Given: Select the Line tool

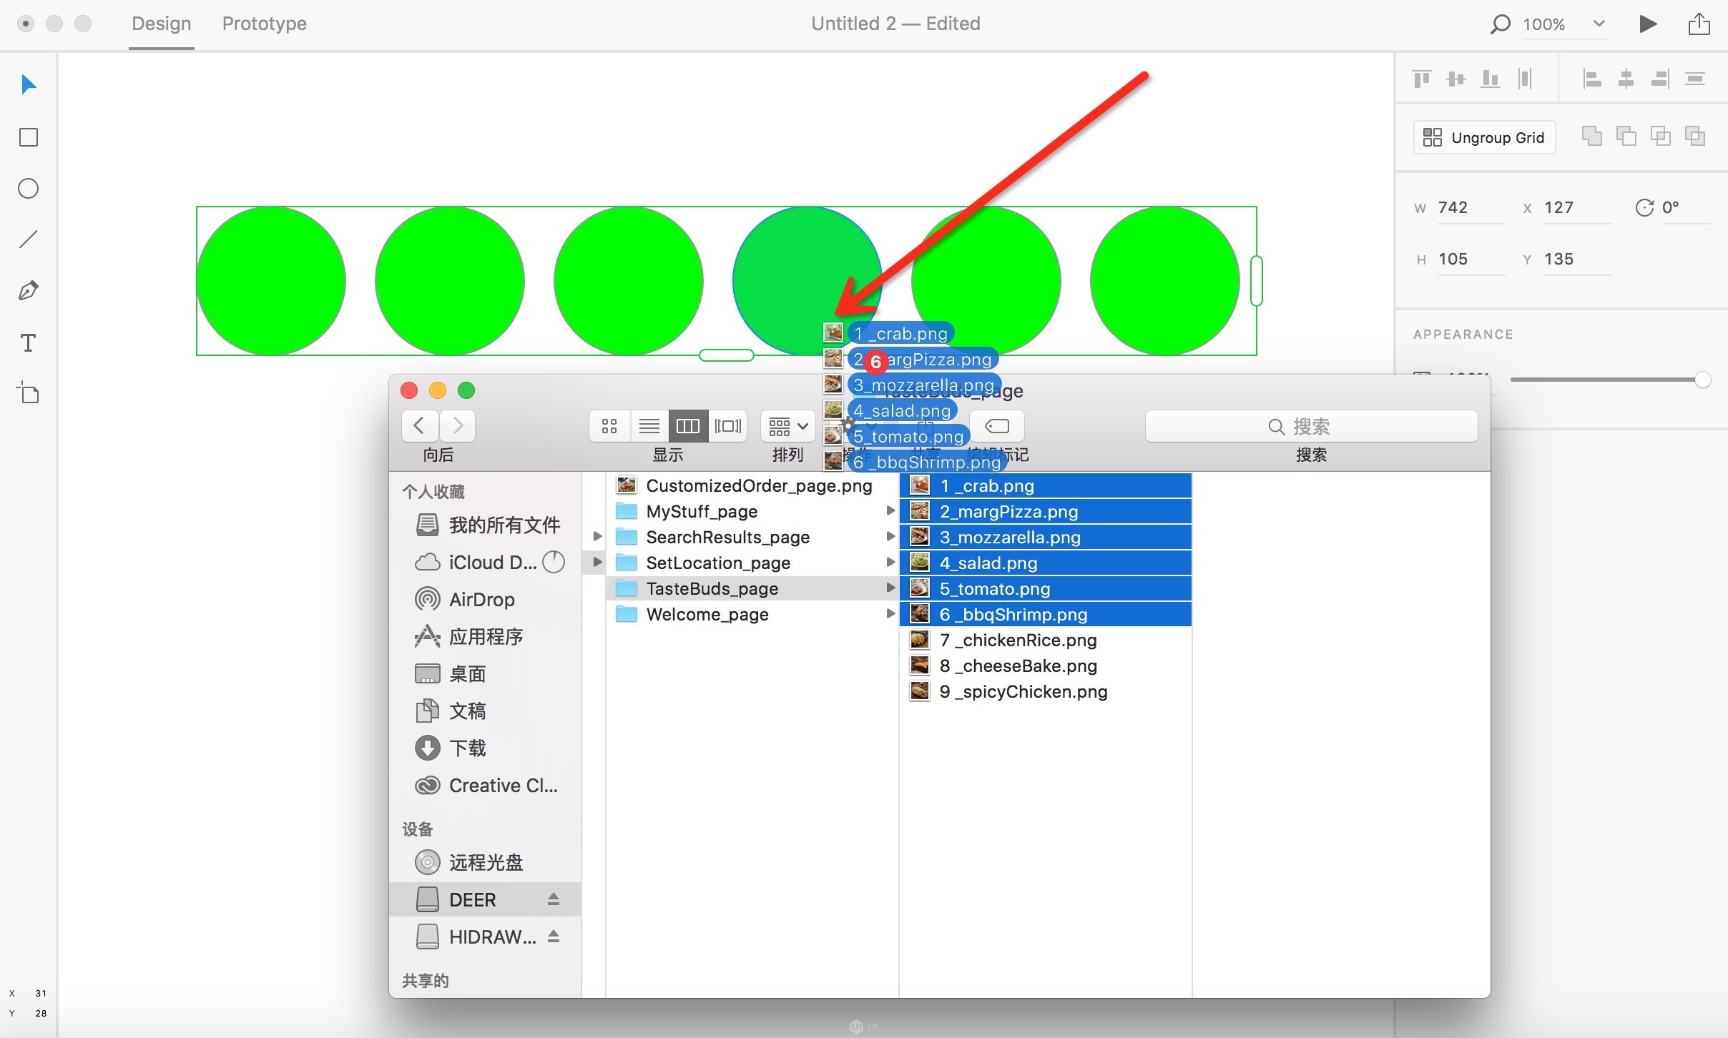Looking at the screenshot, I should 29,239.
